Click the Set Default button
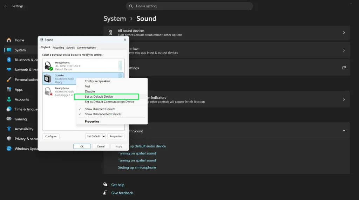 (93, 136)
